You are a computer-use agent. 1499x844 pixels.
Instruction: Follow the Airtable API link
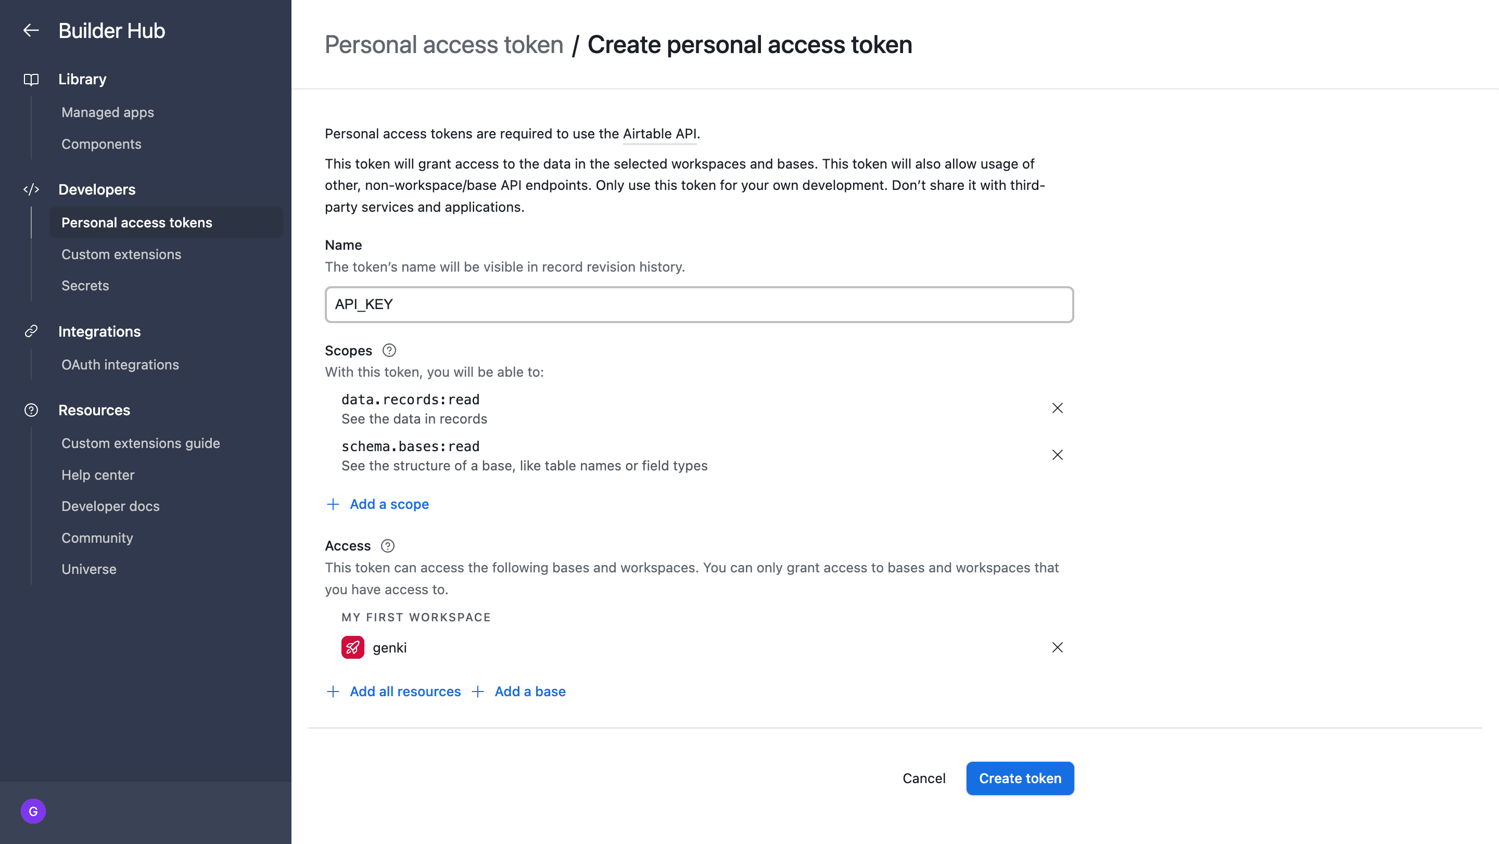pos(660,134)
